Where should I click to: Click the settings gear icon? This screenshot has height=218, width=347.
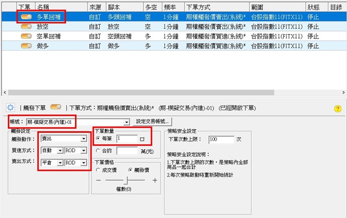[10, 107]
